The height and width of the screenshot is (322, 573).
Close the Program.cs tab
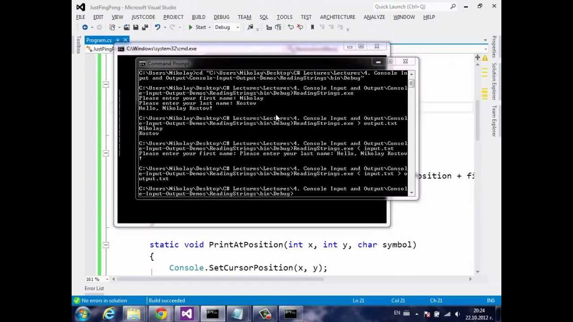click(125, 40)
